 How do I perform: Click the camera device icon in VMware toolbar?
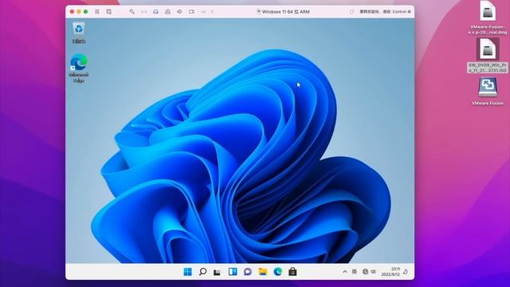point(191,12)
